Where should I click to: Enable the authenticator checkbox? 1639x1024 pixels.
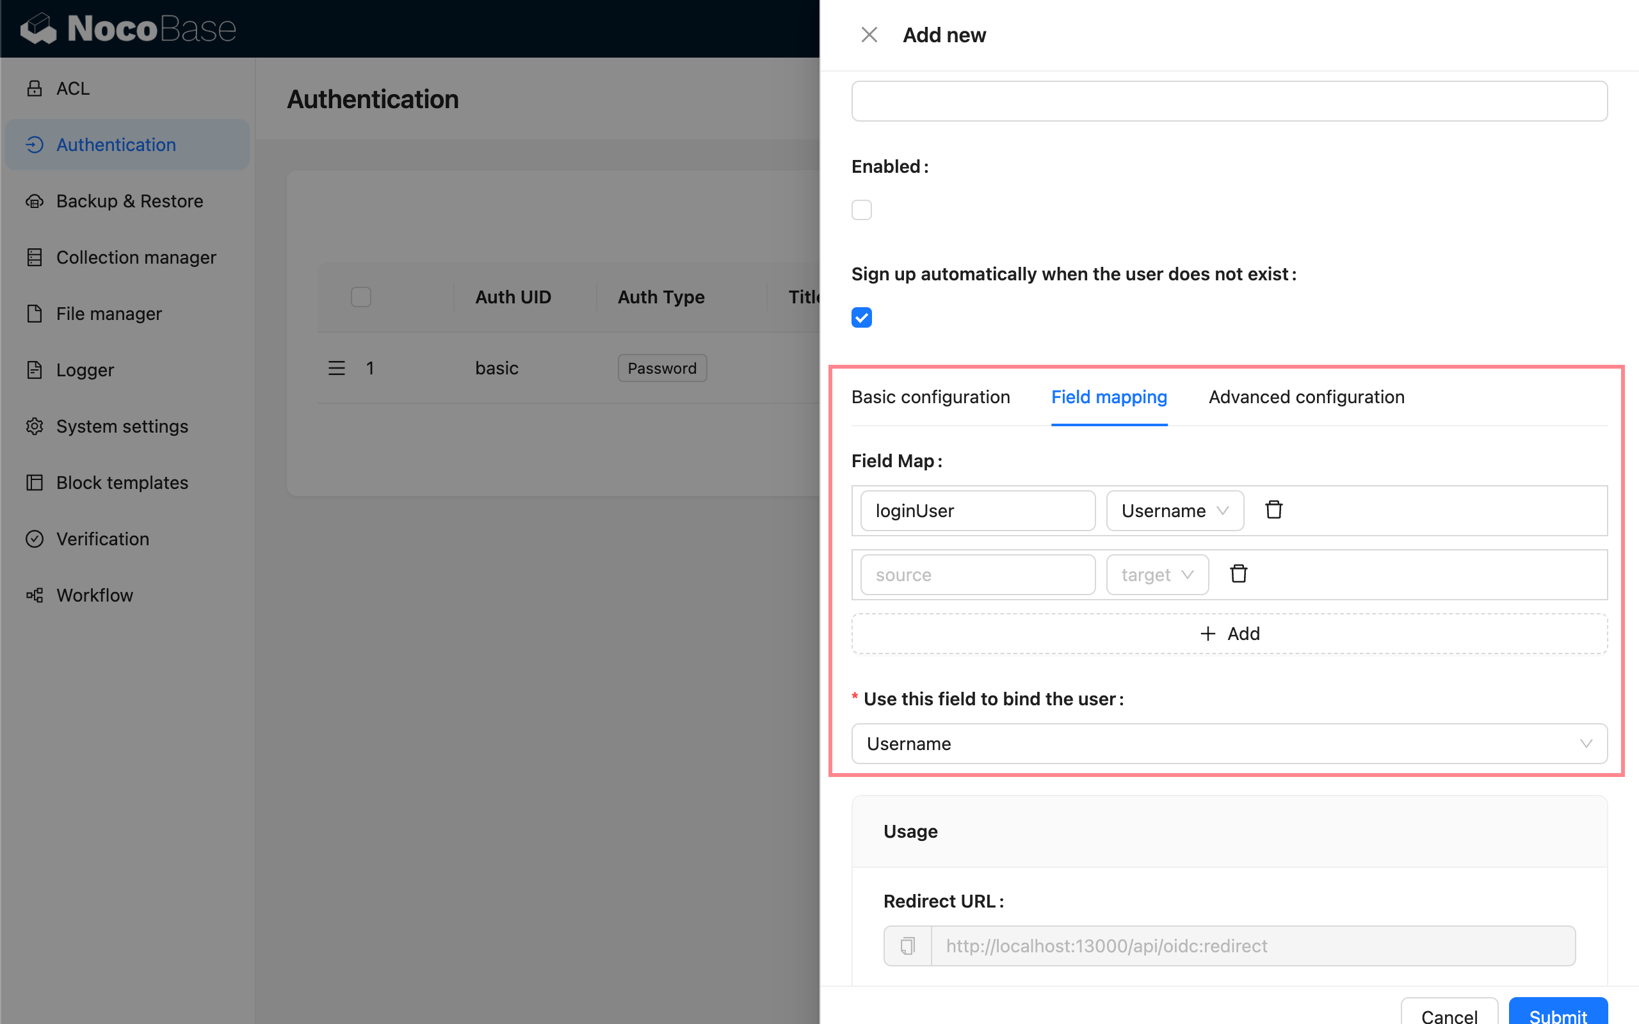tap(862, 210)
